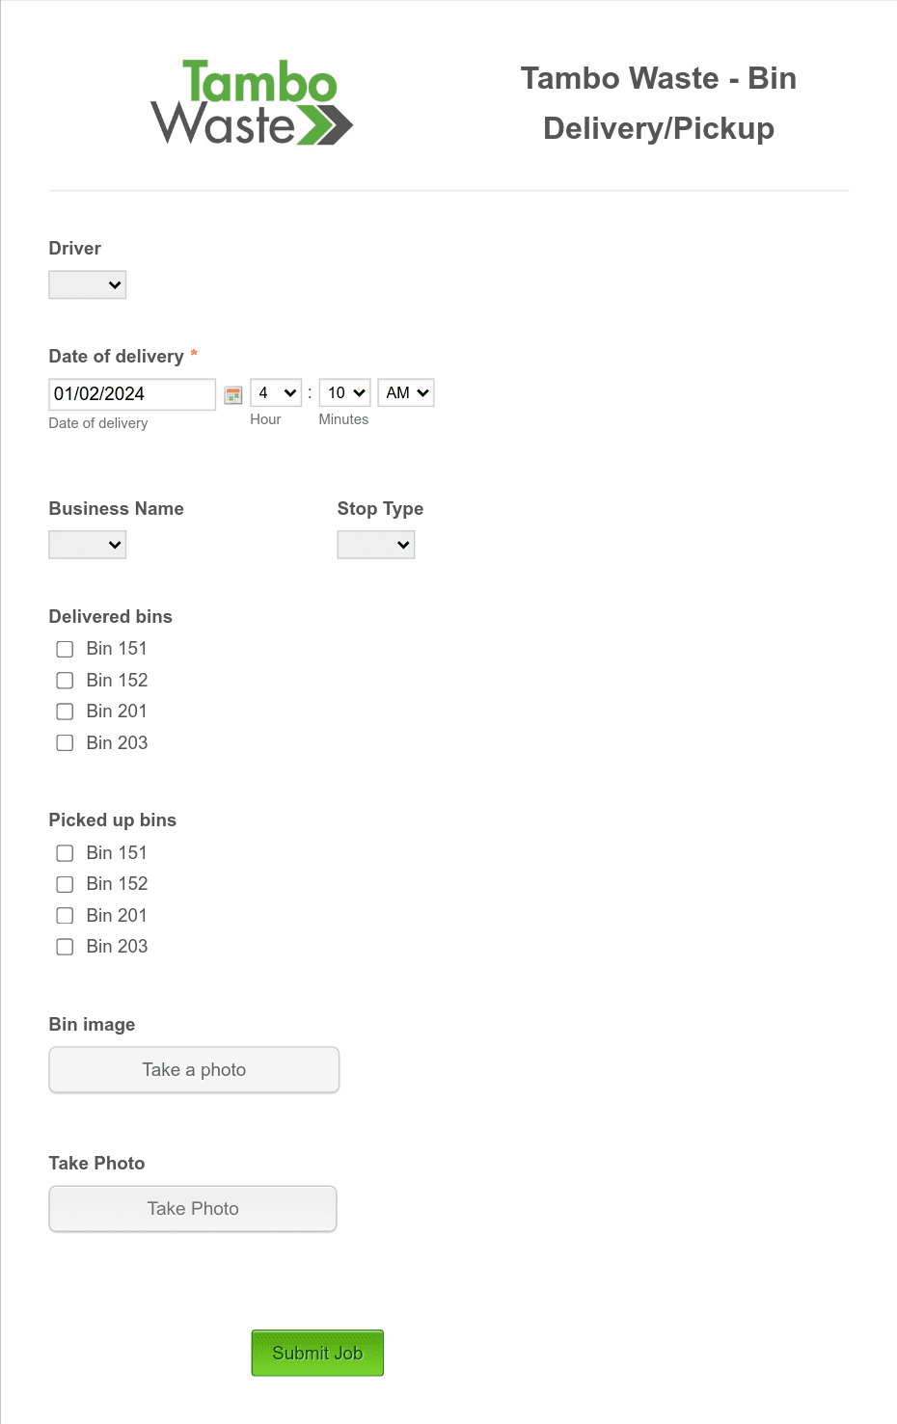Open the Hour dropdown
897x1424 pixels.
[276, 392]
